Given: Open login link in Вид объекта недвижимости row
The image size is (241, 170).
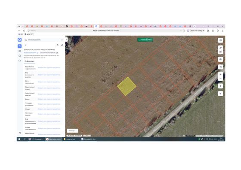Looking at the screenshot, I should (x=49, y=67).
